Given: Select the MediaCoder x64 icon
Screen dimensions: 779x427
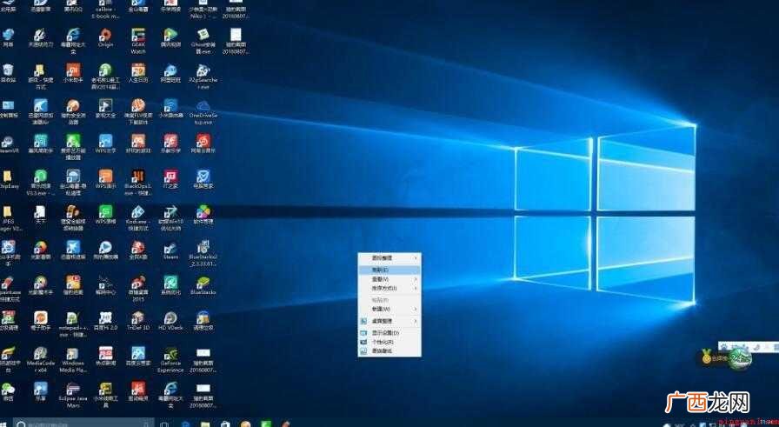Looking at the screenshot, I should 40,359.
